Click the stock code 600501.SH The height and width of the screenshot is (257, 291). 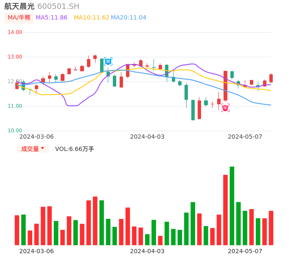(x=58, y=6)
